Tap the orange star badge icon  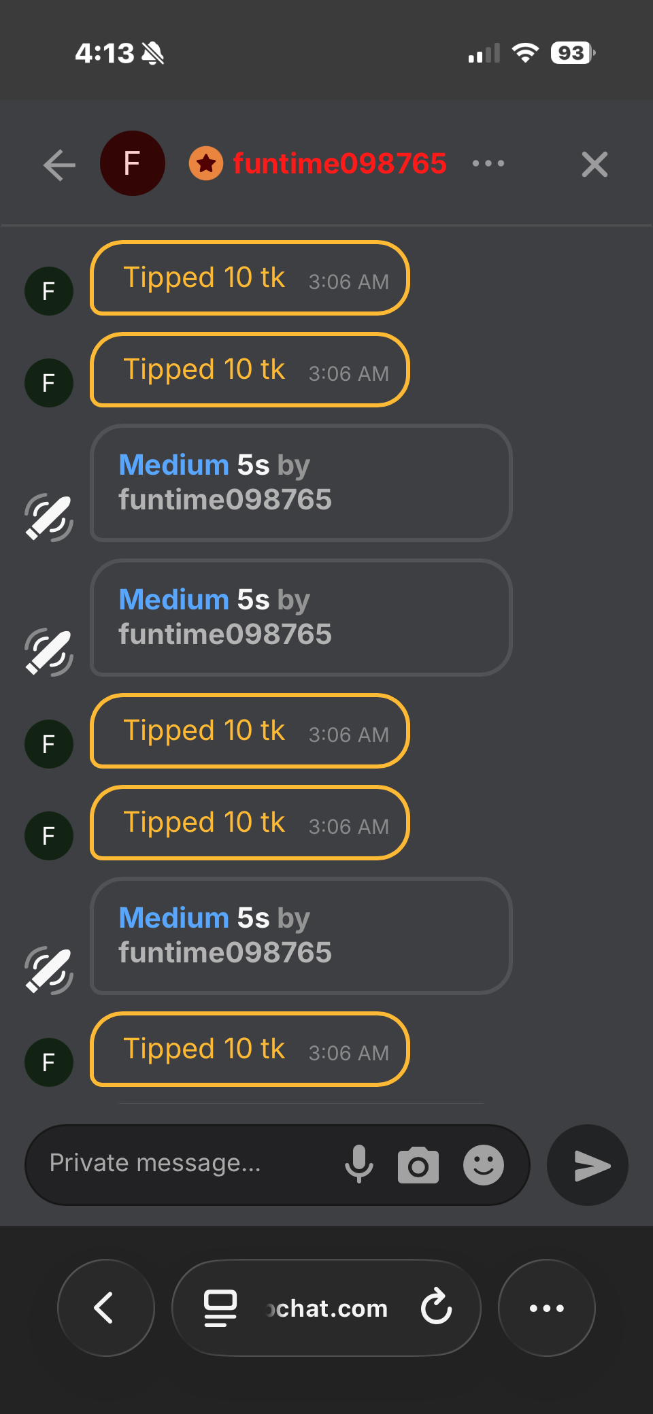(206, 164)
